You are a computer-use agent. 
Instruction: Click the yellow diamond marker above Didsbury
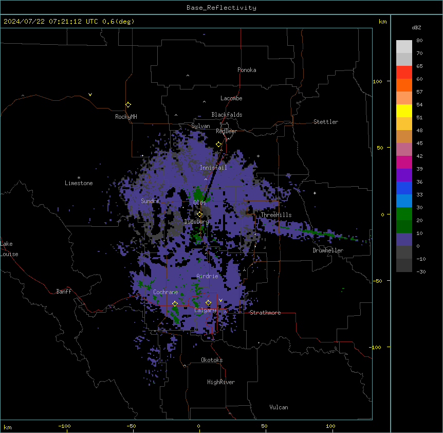(x=199, y=214)
